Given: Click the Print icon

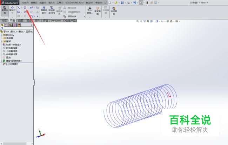Looking at the screenshot, I should (x=128, y=2).
